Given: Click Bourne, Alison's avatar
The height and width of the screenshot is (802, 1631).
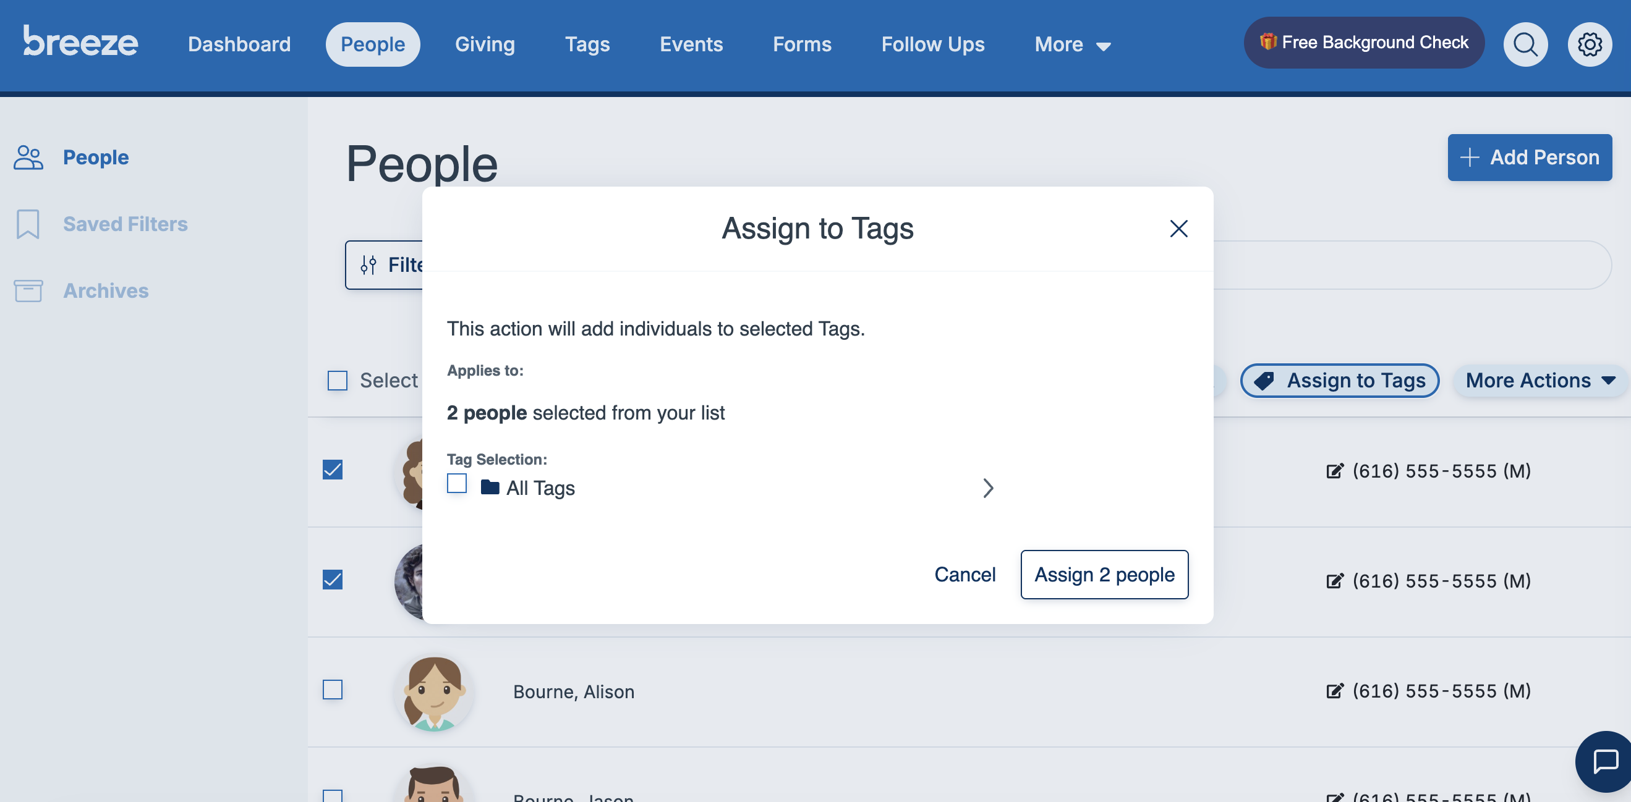Looking at the screenshot, I should 435,693.
